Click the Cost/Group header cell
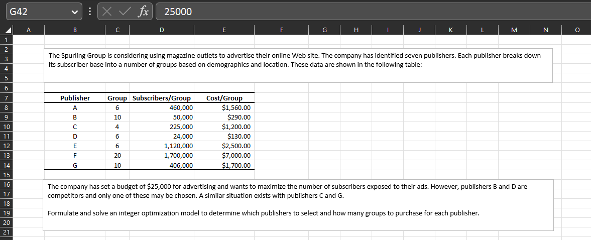This screenshot has width=591, height=240. [224, 98]
